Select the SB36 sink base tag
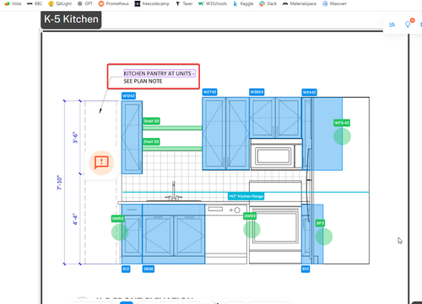 (149, 269)
